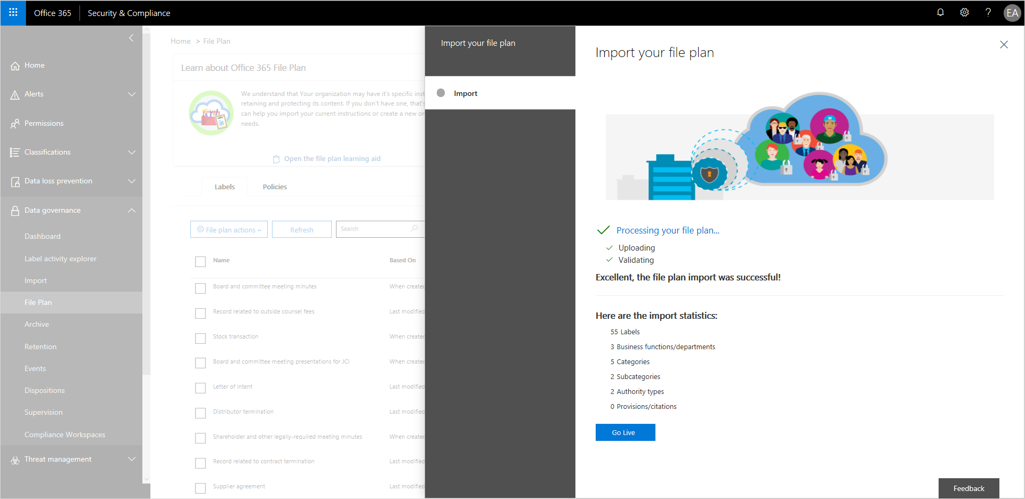Open the settings gear
Screen dimensions: 1025x499
[964, 12]
